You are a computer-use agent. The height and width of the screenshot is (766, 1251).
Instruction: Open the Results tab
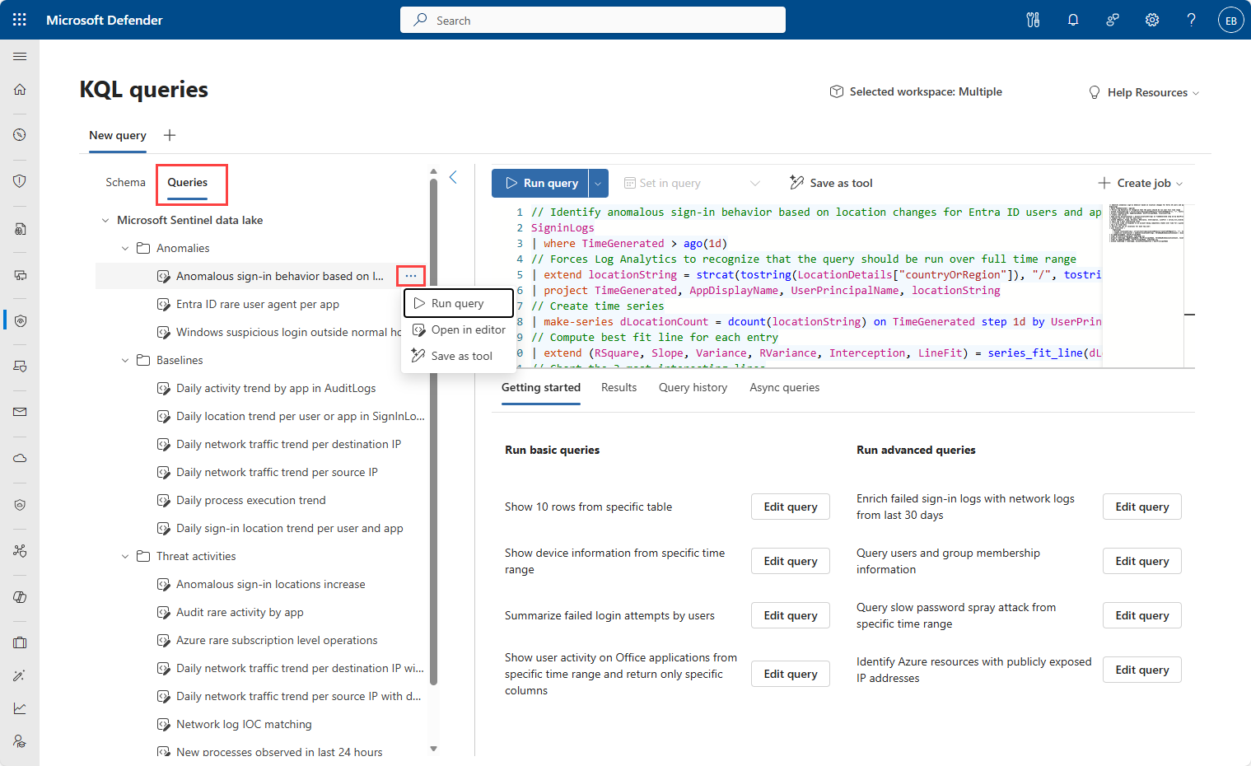618,387
